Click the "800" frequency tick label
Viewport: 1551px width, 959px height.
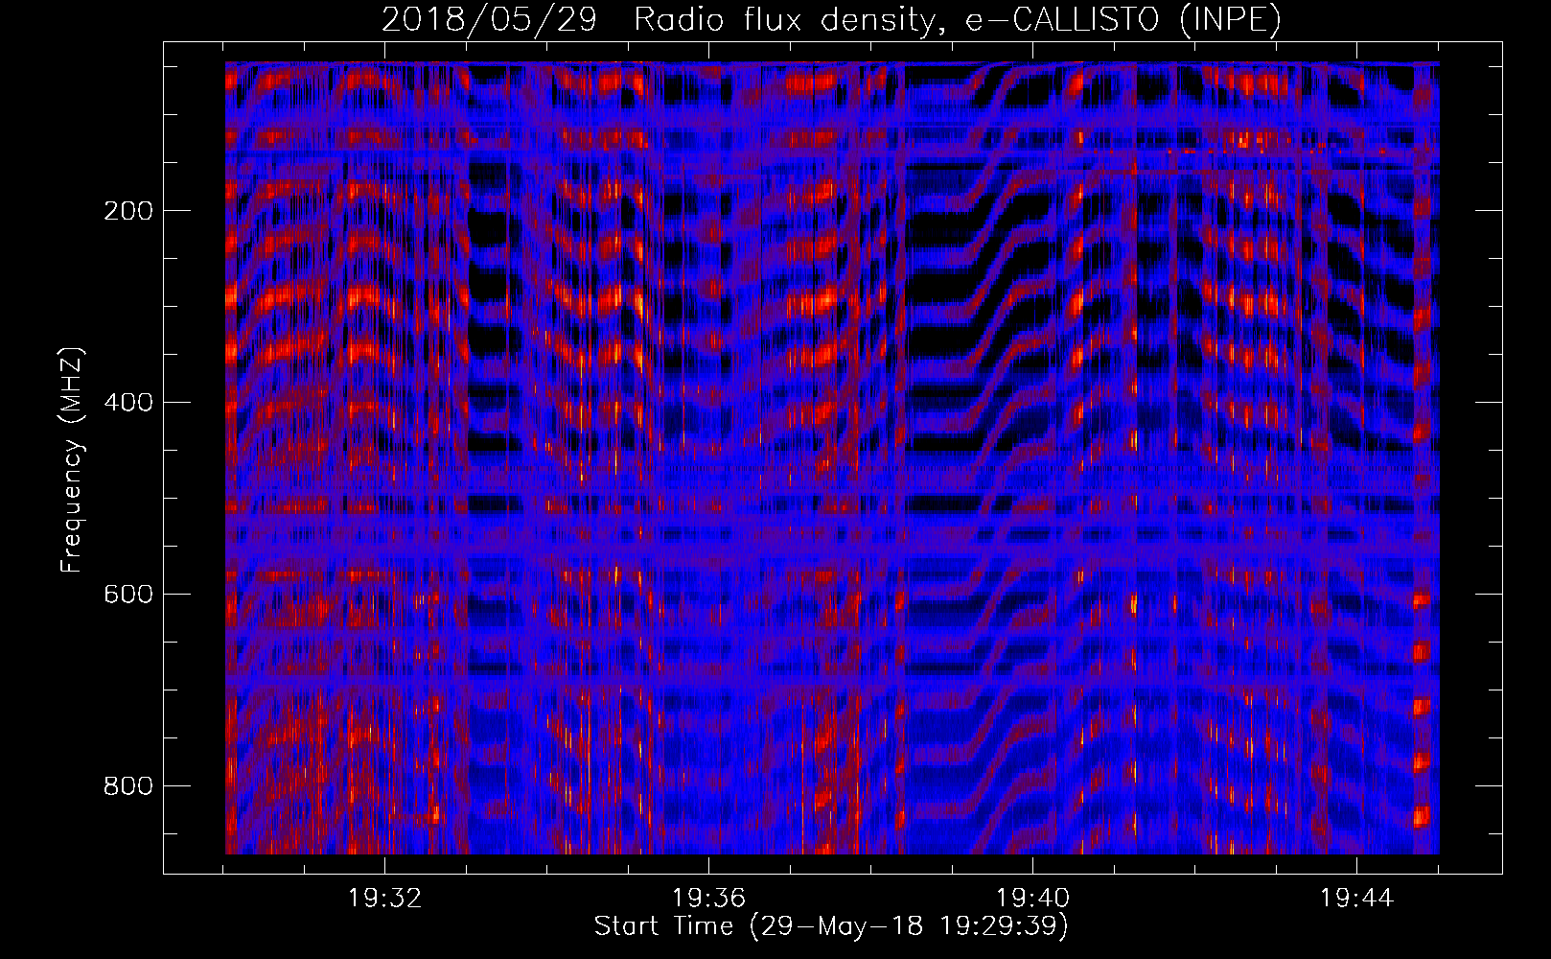128,786
